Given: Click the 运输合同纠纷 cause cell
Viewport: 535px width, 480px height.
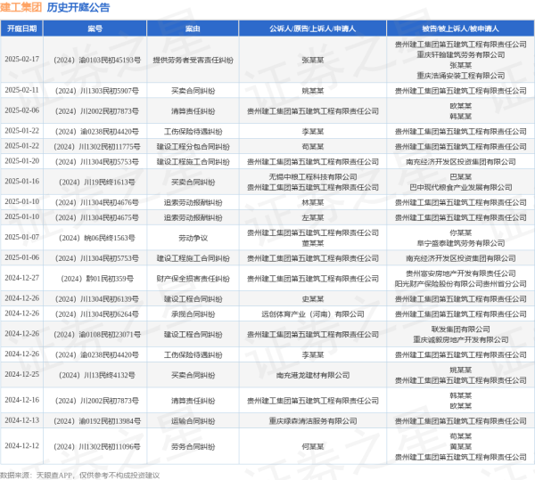Looking at the screenshot, I should coord(193,421).
